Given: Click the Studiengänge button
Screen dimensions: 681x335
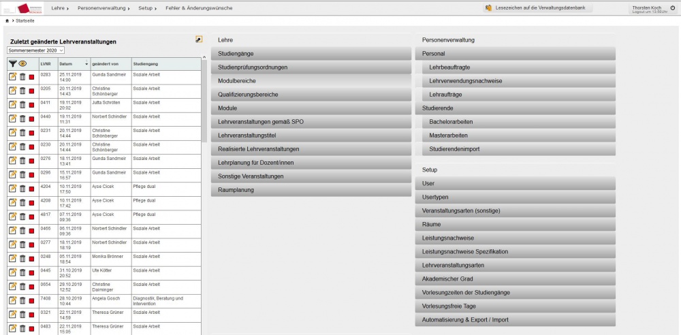Looking at the screenshot, I should click(311, 54).
